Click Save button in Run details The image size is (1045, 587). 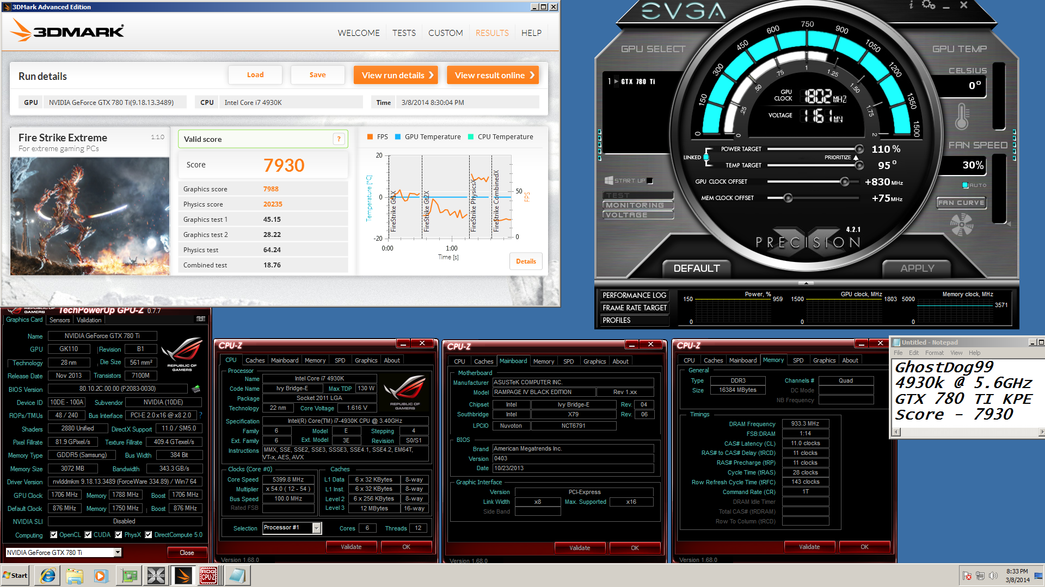[317, 75]
